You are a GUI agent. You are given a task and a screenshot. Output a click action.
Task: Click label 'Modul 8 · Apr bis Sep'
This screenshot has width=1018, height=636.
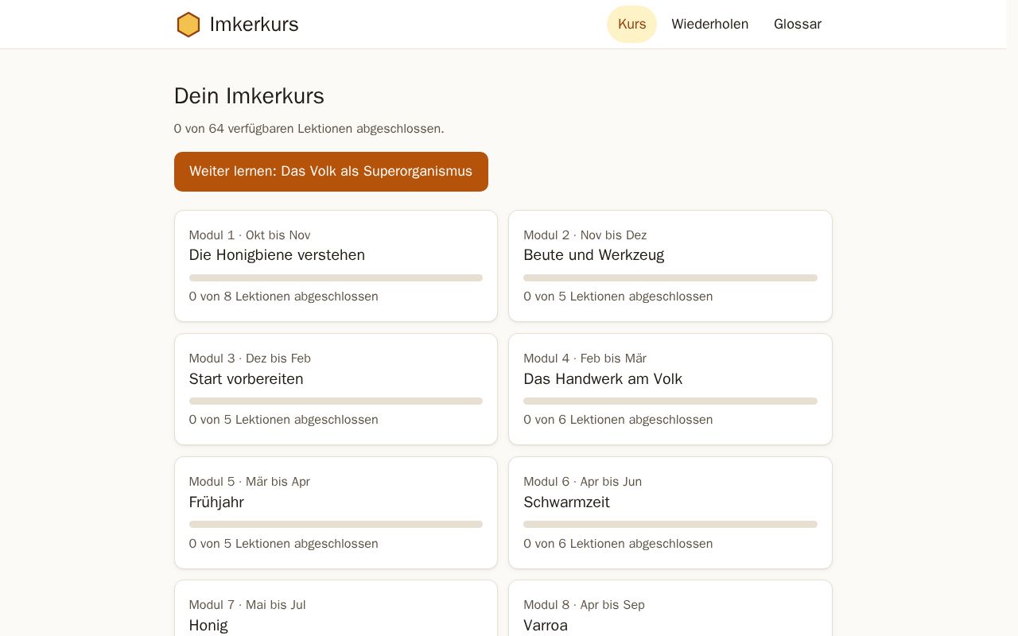(584, 605)
